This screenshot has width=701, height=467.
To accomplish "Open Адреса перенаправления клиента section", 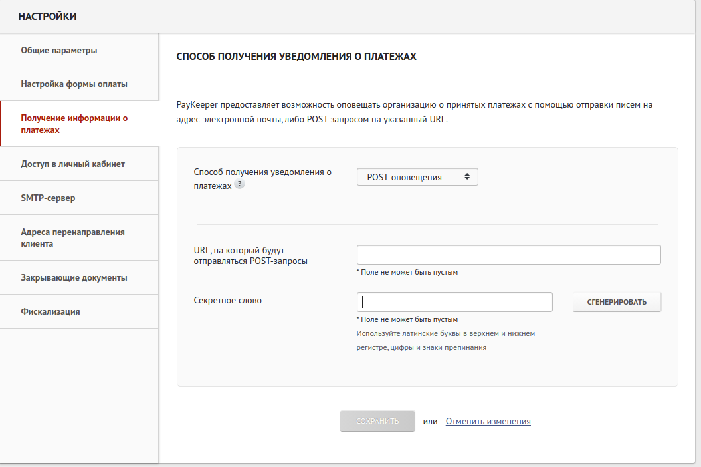I will [x=72, y=237].
